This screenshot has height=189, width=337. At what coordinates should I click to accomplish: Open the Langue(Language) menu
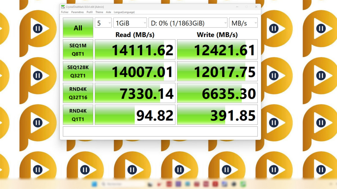coord(124,12)
